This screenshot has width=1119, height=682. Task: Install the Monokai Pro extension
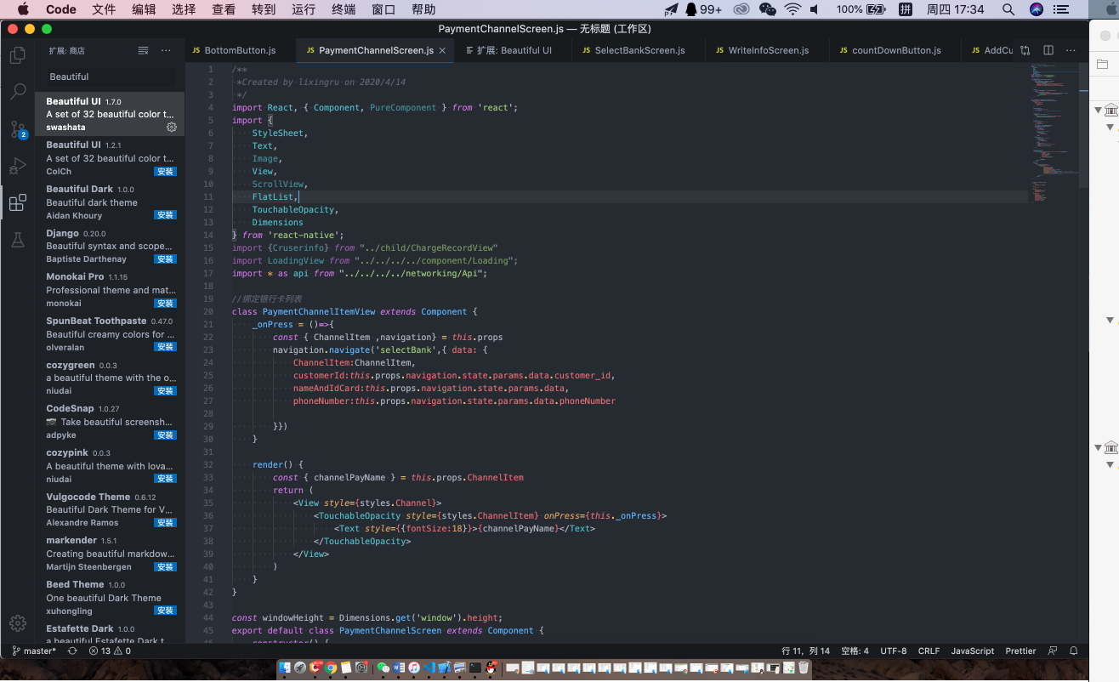pos(165,304)
